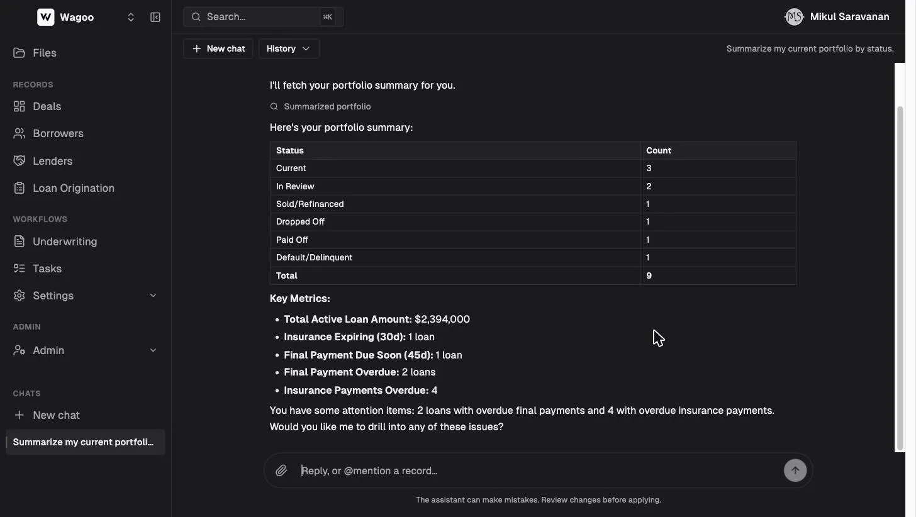Collapse the sidebar with the panel icon

155,17
